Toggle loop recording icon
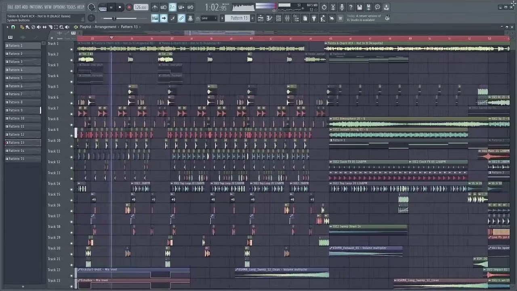The image size is (517, 291). pos(190,7)
